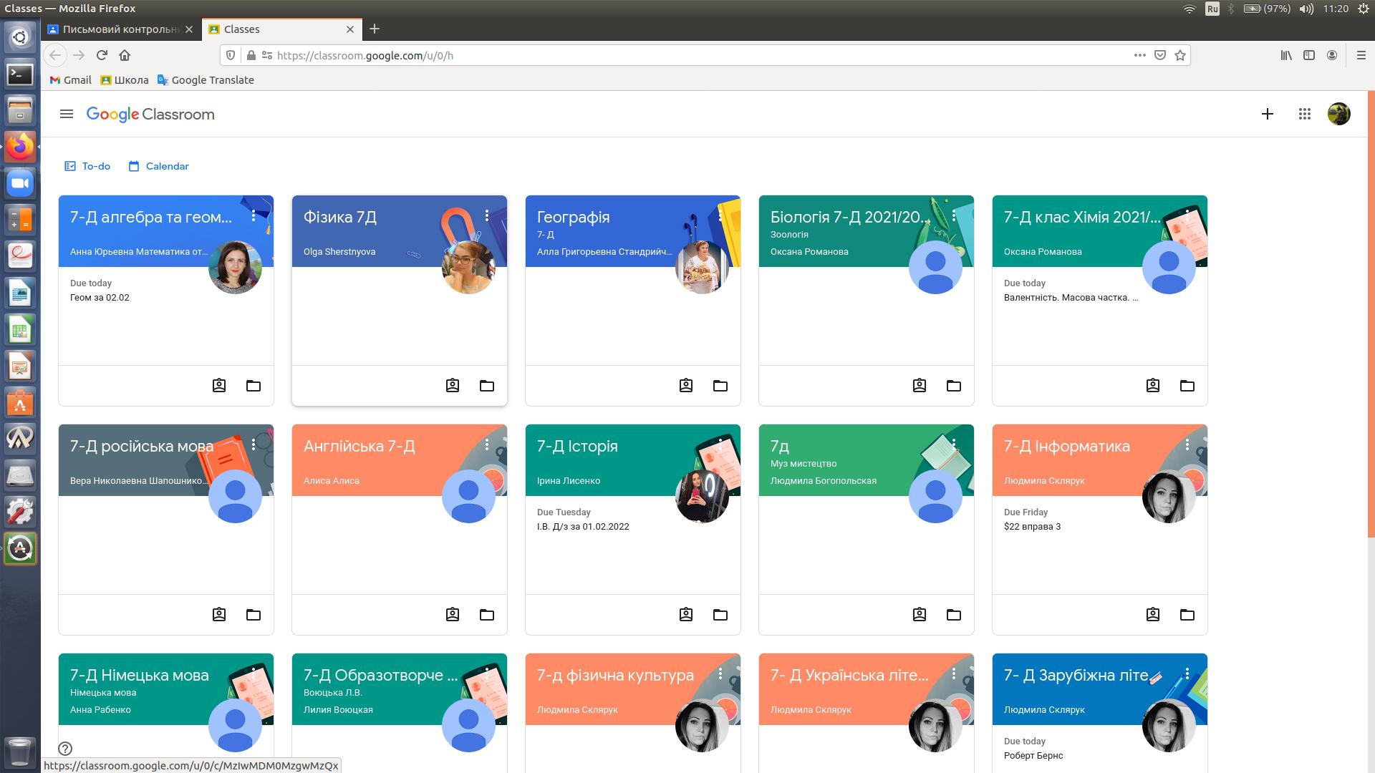Bookmark this page with the star icon

coord(1180,55)
